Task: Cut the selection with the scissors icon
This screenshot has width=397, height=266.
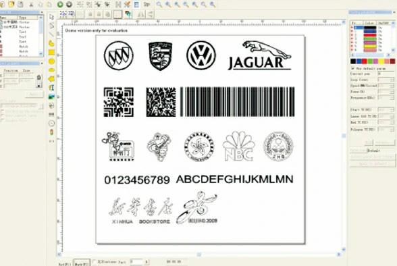Action: [31, 4]
